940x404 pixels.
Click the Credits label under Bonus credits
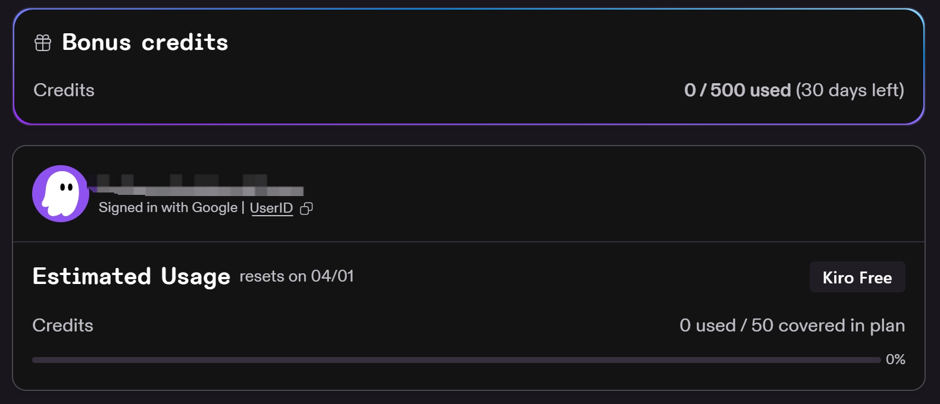[x=64, y=90]
